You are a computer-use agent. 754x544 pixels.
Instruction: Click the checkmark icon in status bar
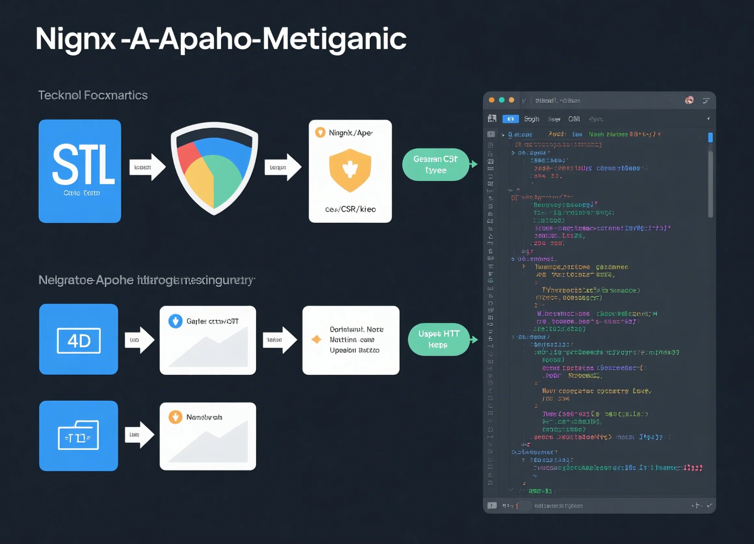[709, 505]
